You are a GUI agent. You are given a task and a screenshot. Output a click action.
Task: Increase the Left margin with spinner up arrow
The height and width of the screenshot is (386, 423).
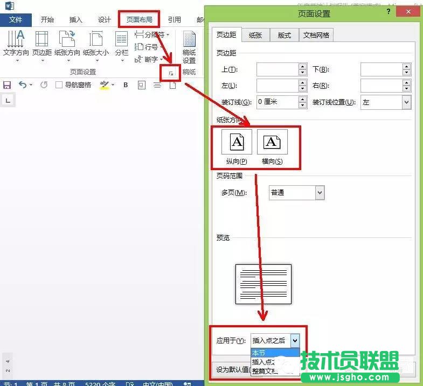303,83
